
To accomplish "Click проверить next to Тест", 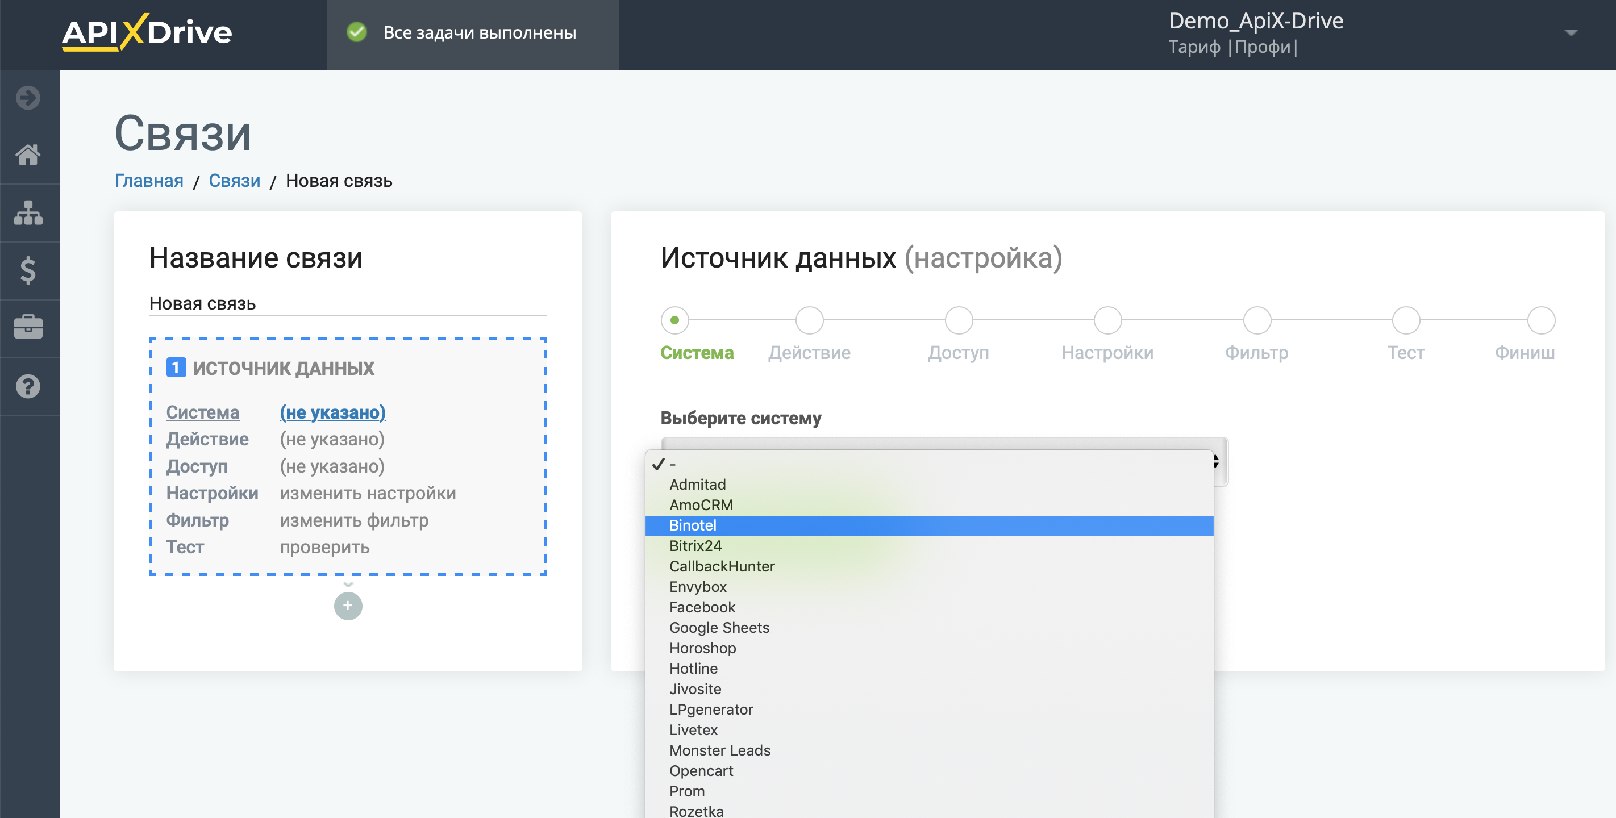I will click(324, 547).
